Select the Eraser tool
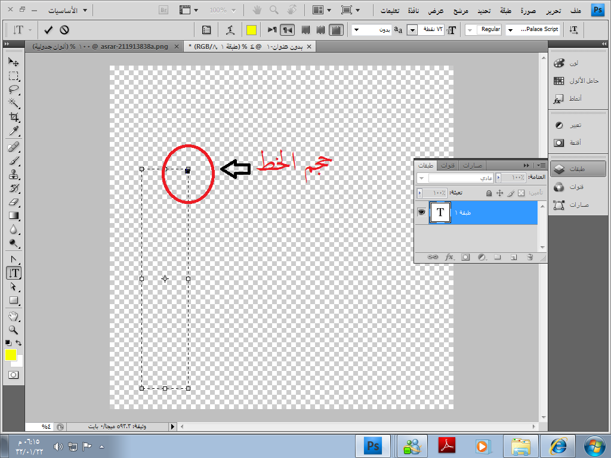The image size is (611, 458). coord(13,202)
